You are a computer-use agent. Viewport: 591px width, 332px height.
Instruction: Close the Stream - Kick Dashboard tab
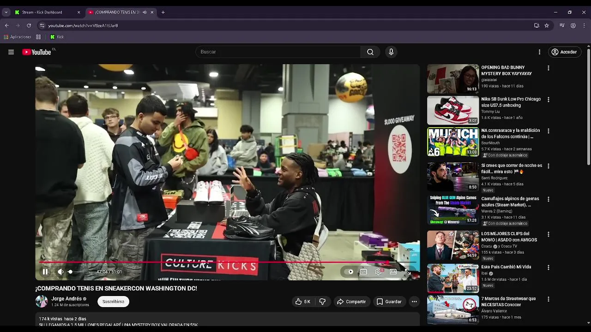[78, 12]
